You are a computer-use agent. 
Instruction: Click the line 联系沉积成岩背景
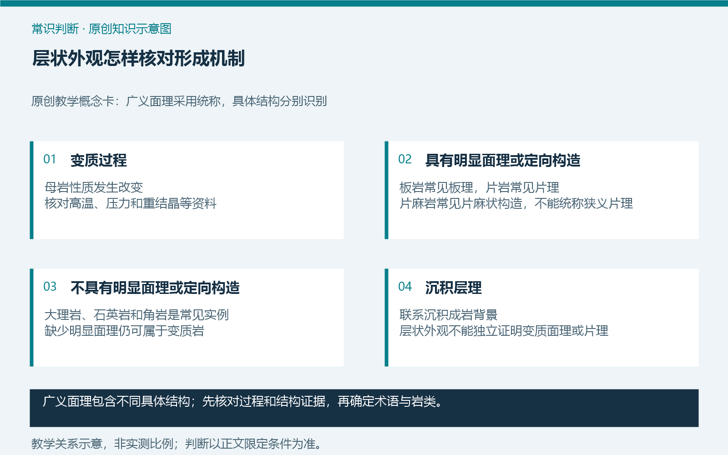(448, 315)
